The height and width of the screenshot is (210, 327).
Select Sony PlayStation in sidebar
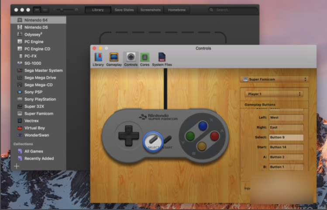38,99
